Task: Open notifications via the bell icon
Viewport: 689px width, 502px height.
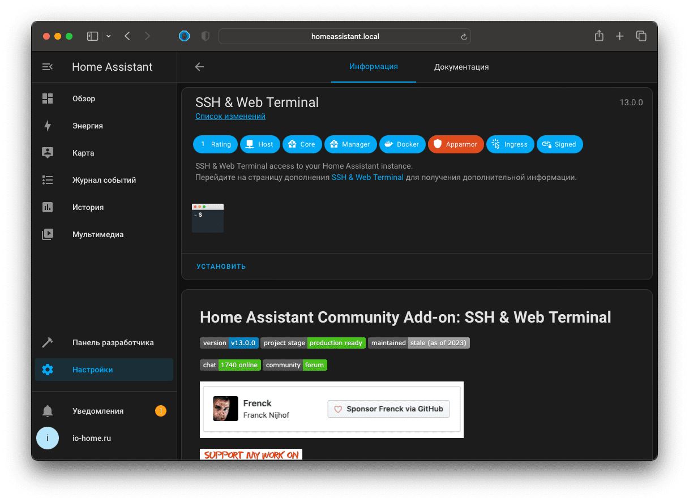Action: [x=48, y=411]
